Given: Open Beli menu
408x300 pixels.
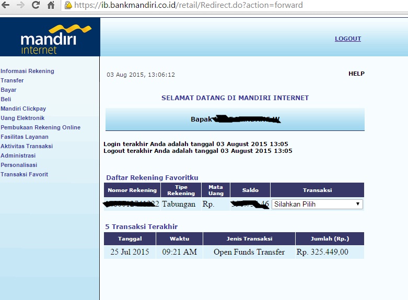Looking at the screenshot, I should (6, 99).
